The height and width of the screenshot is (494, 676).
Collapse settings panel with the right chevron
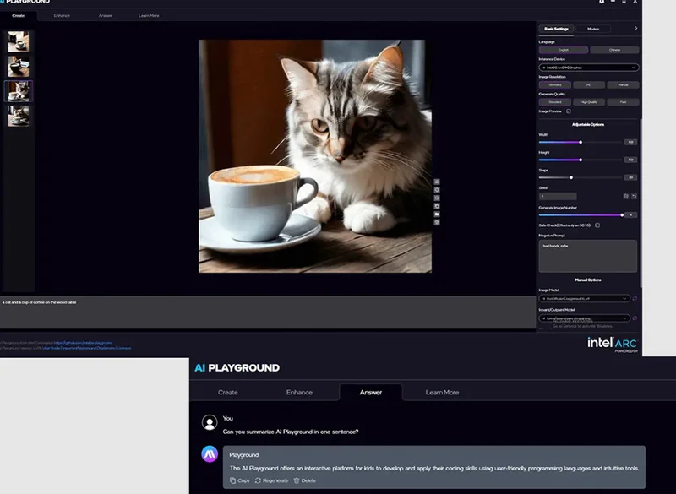(635, 29)
